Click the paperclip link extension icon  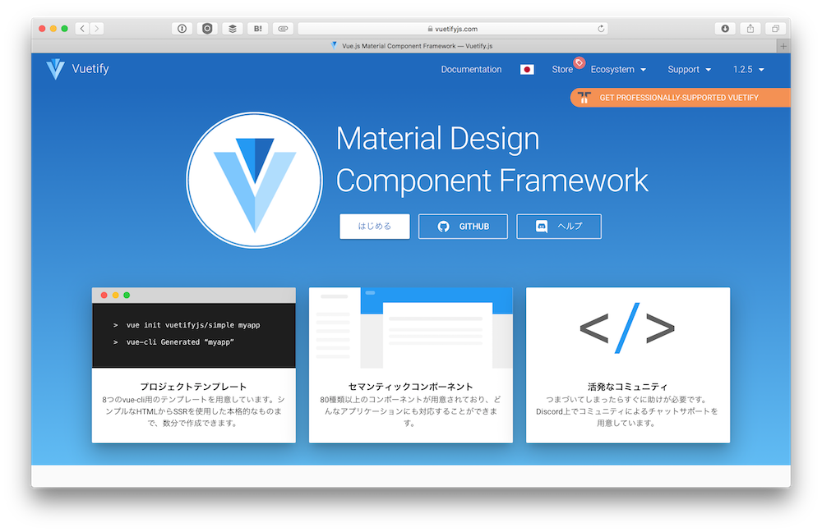(283, 29)
